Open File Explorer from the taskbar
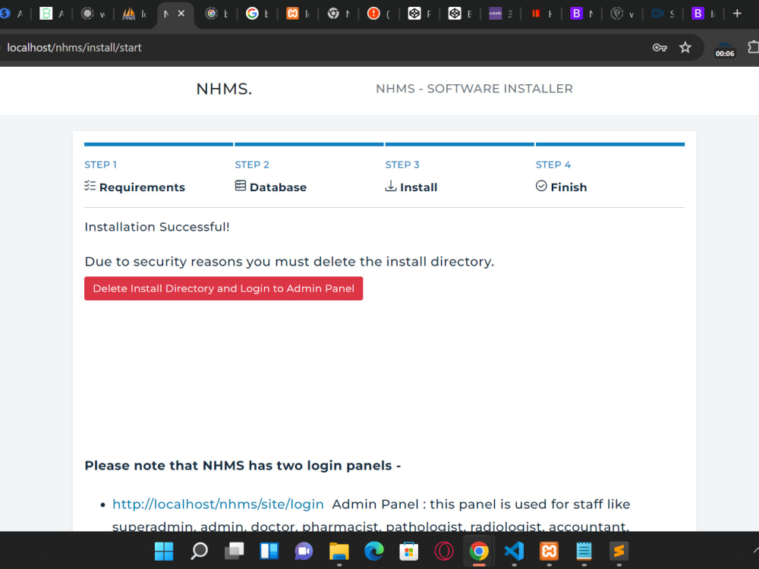759x569 pixels. click(339, 551)
